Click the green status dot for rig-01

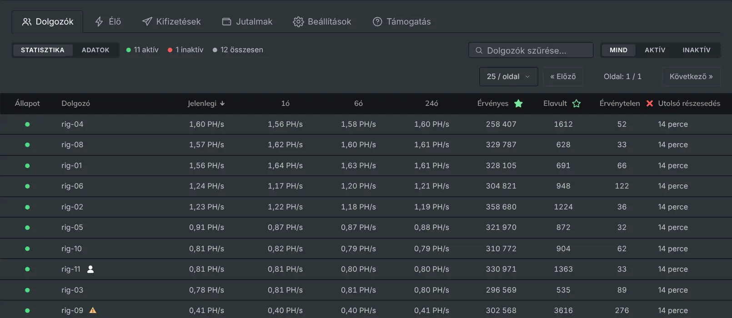27,166
